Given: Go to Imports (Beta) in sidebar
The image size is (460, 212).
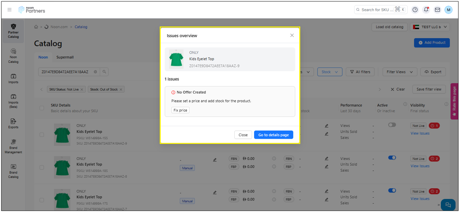Looking at the screenshot, I should point(13,101).
